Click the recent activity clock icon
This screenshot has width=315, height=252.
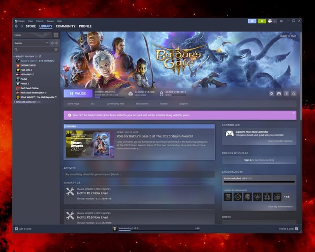tap(52, 43)
